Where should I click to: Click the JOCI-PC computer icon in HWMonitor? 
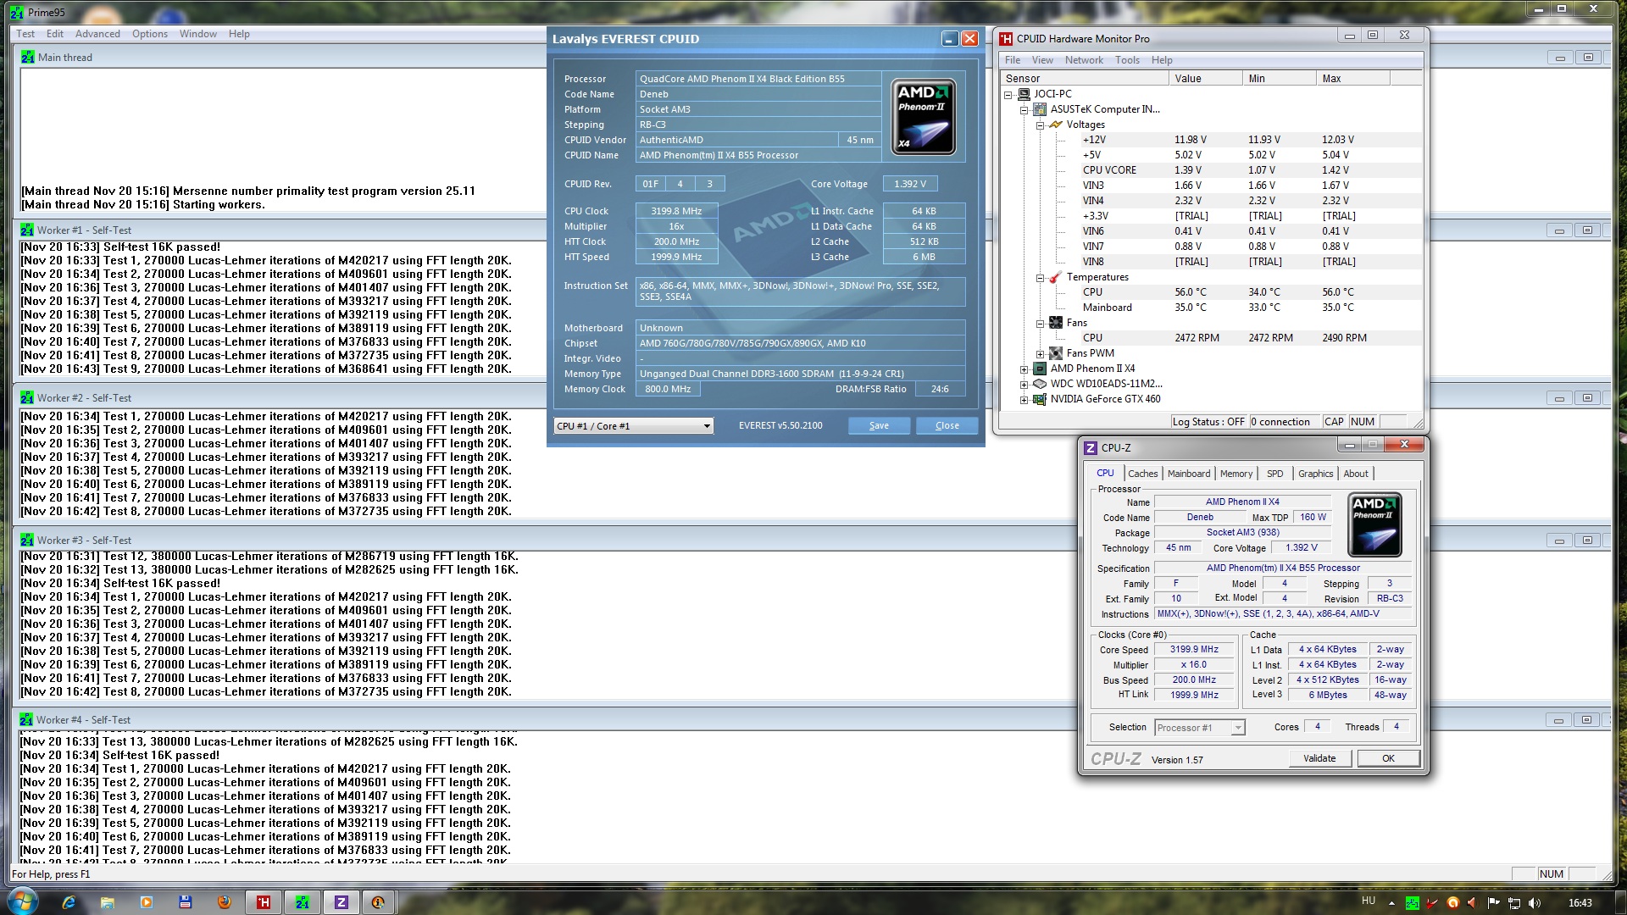pos(1024,94)
